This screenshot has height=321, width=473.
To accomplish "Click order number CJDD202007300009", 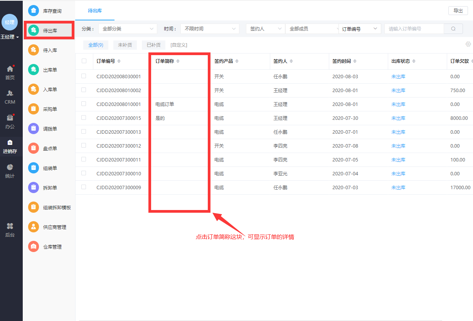I will pyautogui.click(x=119, y=187).
